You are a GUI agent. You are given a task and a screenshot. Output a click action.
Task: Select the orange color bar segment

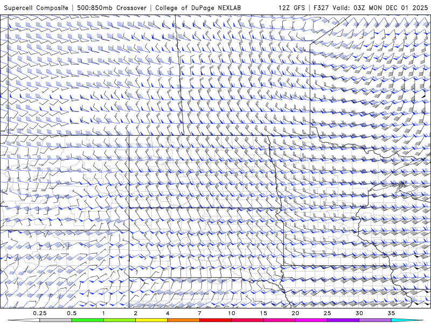coord(183,320)
